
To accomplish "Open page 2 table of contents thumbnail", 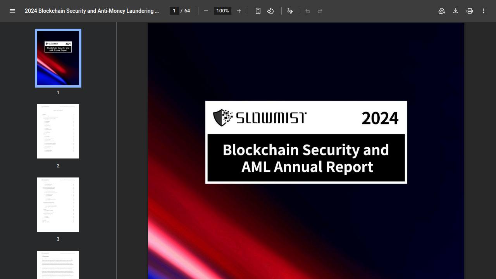I will [x=58, y=131].
